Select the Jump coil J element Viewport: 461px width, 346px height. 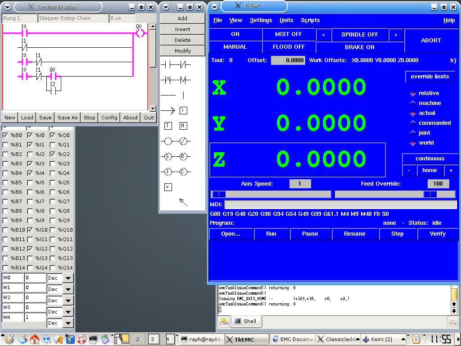pyautogui.click(x=168, y=172)
